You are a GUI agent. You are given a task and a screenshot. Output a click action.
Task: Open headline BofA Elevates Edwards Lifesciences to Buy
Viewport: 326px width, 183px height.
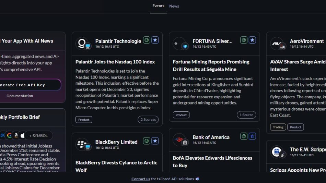(x=212, y=162)
